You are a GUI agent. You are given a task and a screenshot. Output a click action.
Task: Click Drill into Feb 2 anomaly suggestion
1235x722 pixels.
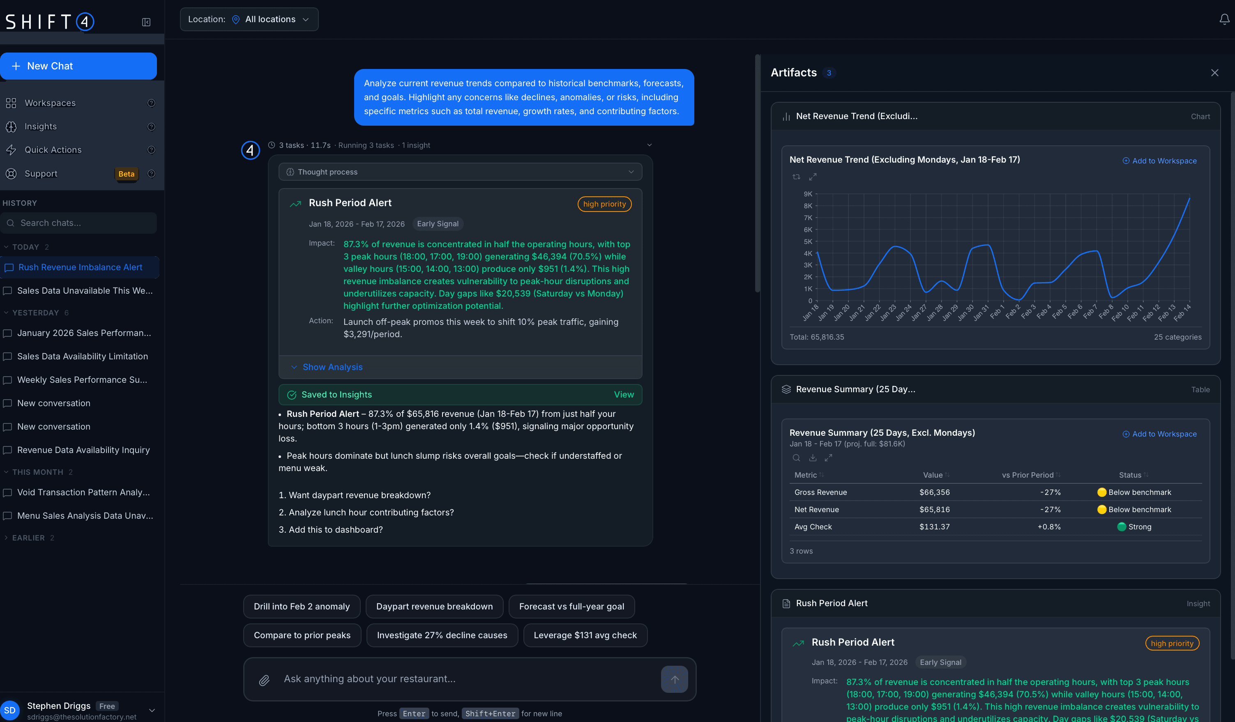pyautogui.click(x=302, y=607)
